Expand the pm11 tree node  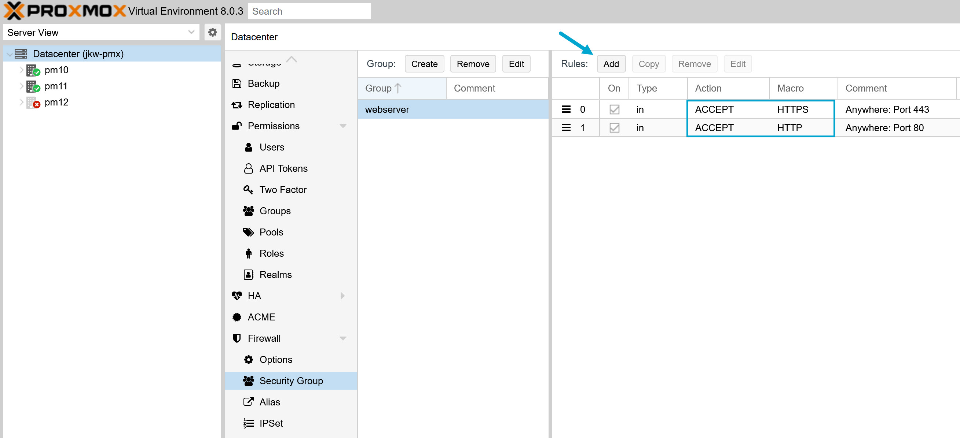(x=21, y=86)
